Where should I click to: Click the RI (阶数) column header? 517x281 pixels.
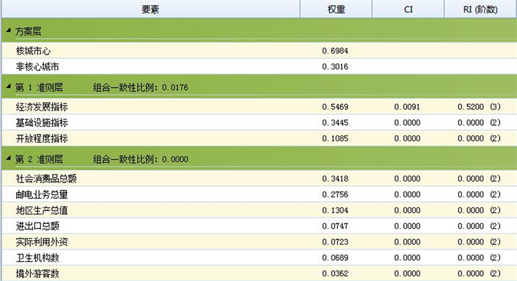480,9
